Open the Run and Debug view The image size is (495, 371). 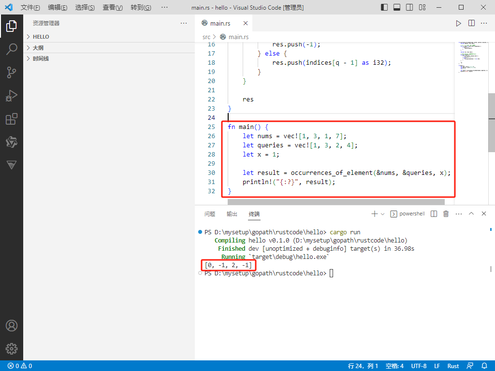tap(12, 96)
